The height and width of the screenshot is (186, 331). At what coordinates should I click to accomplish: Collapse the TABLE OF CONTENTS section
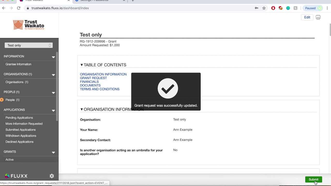click(x=81, y=65)
